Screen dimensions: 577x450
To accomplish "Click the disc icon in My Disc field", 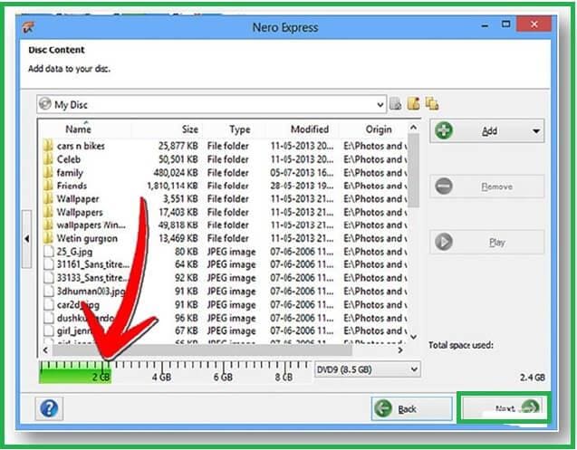I will click(x=45, y=104).
